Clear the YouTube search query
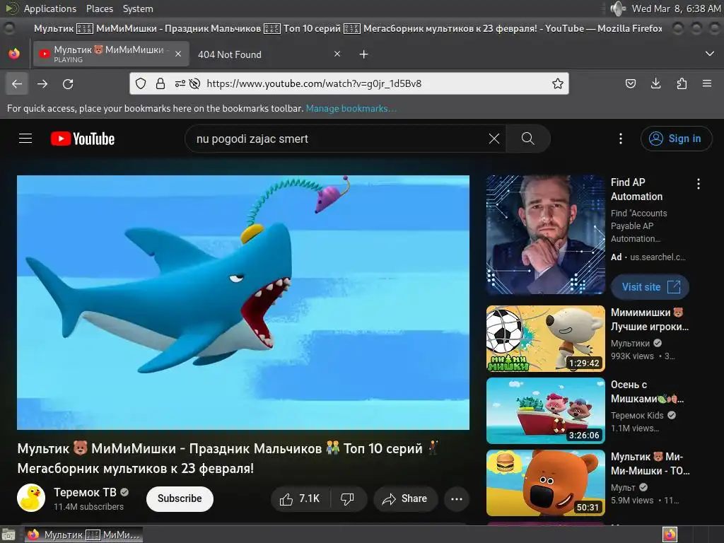This screenshot has width=724, height=543. click(x=494, y=139)
